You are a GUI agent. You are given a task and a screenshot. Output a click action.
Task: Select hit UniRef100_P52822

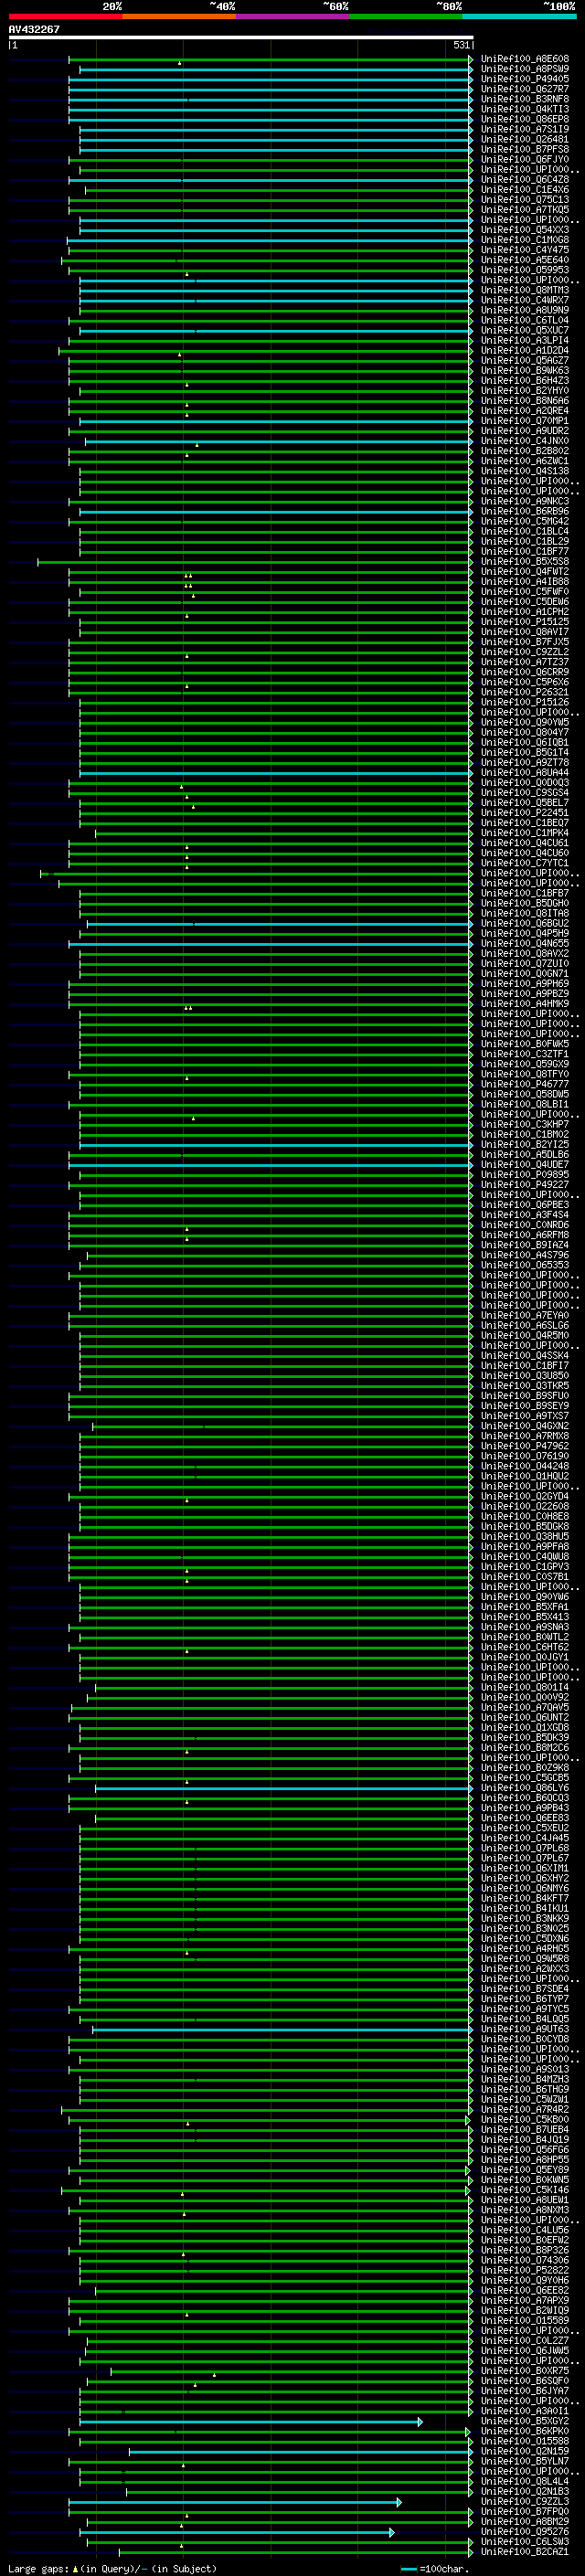pos(524,2270)
